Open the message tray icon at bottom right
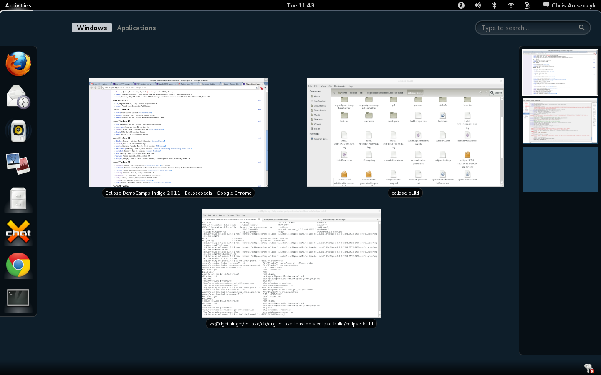Viewport: 601px width, 375px height. pyautogui.click(x=589, y=368)
